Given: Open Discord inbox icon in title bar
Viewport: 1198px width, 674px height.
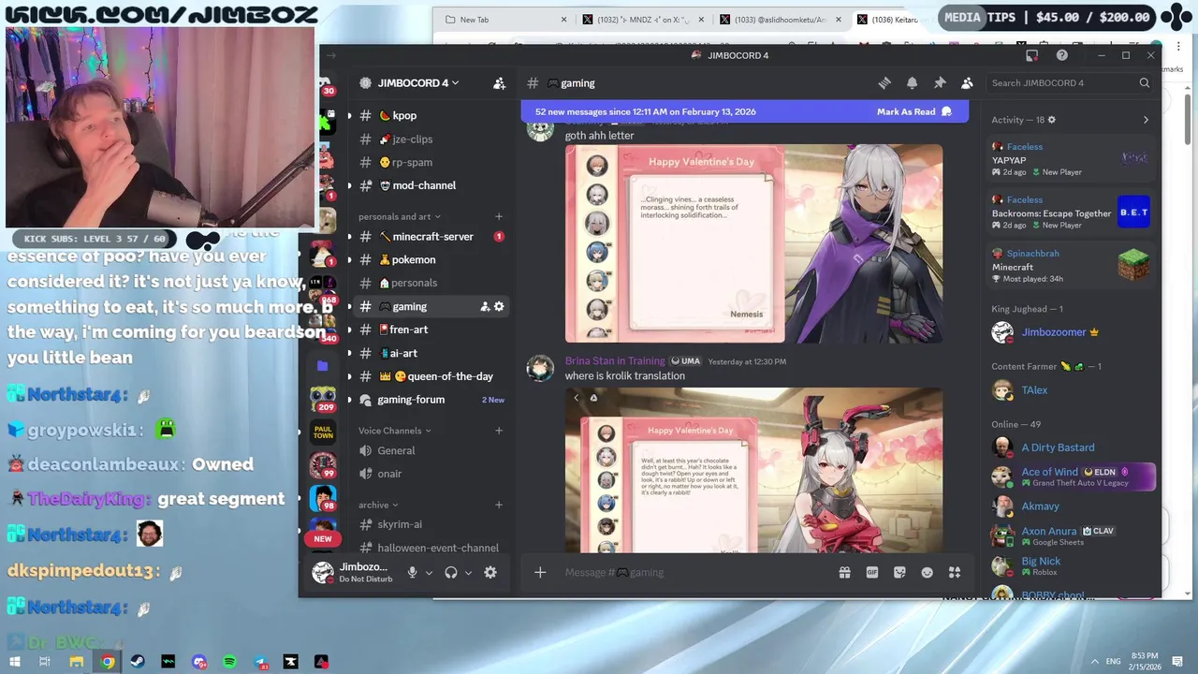Looking at the screenshot, I should (x=1031, y=55).
